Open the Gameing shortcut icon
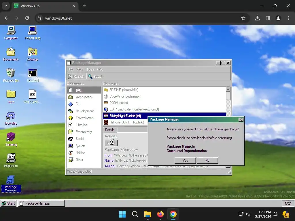The width and height of the screenshot is (295, 221). click(x=11, y=140)
